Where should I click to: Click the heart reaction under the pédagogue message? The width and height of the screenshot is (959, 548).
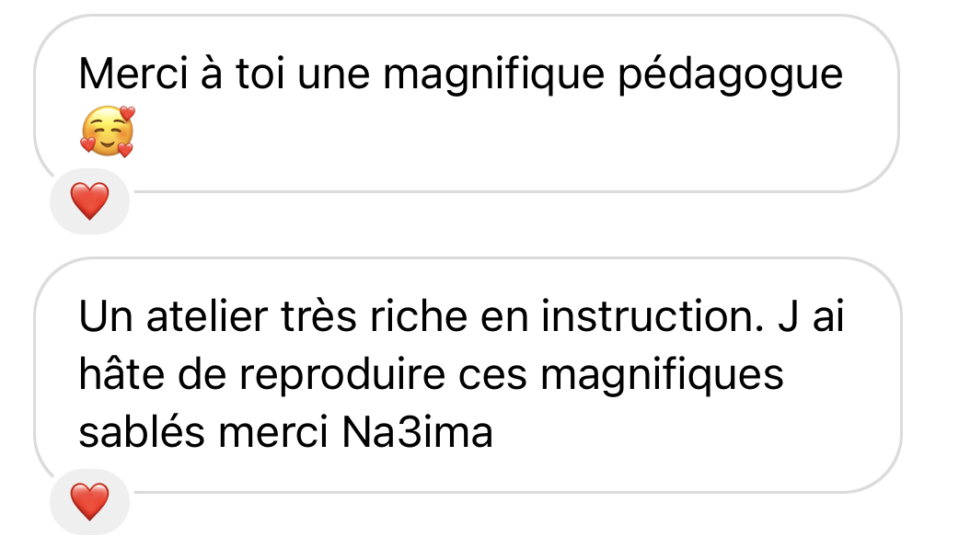(x=89, y=201)
